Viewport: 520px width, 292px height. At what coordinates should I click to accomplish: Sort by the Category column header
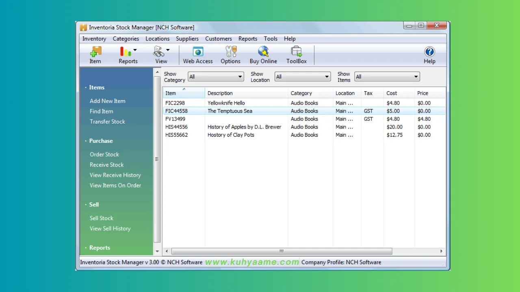click(x=310, y=93)
